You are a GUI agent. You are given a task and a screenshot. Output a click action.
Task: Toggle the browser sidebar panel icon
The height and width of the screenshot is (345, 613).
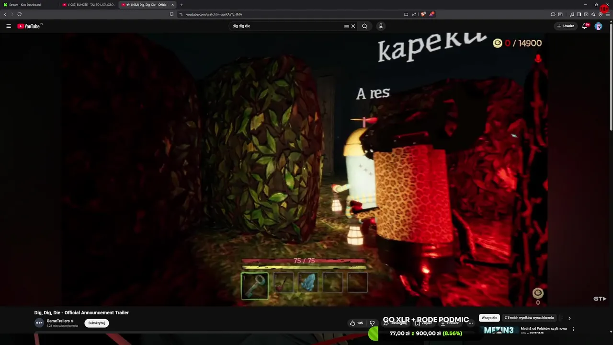tap(579, 14)
